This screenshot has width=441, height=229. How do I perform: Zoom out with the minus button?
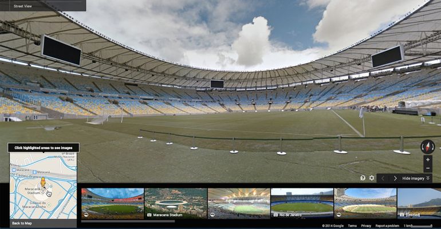pos(428,168)
